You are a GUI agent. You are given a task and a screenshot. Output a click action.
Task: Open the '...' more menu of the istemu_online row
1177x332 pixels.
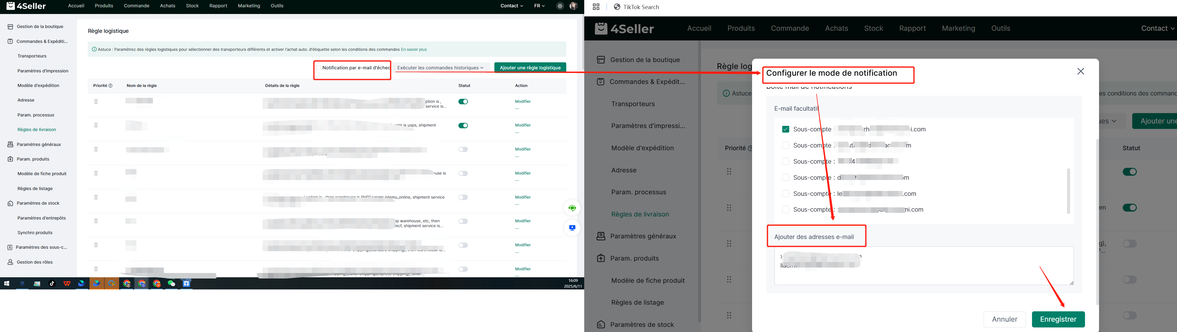[517, 204]
